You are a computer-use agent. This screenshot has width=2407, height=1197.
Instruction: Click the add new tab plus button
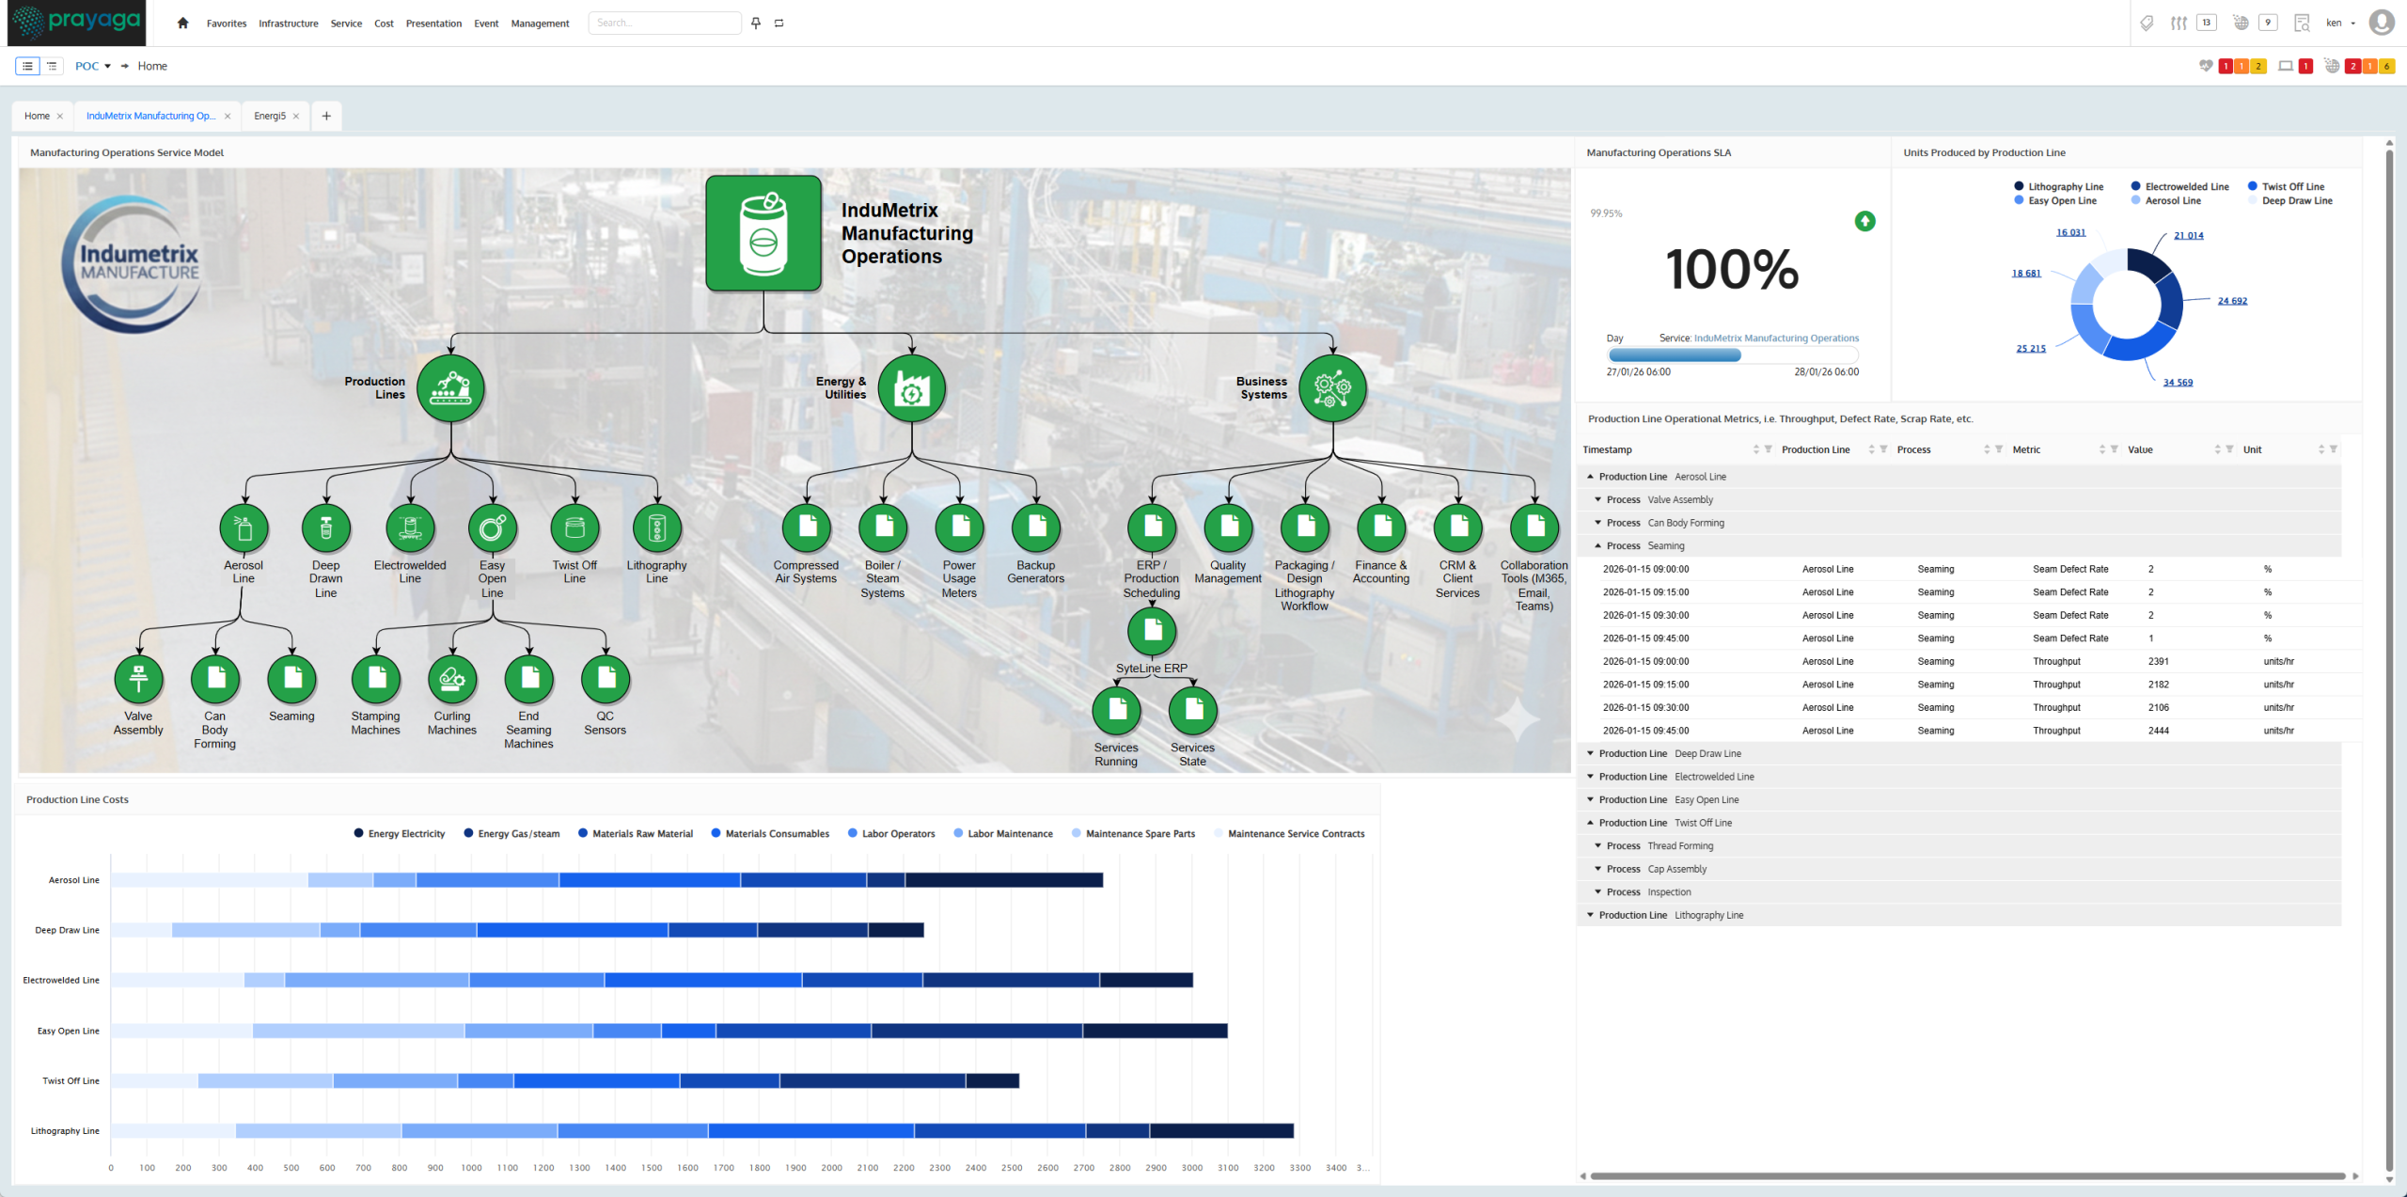coord(326,116)
